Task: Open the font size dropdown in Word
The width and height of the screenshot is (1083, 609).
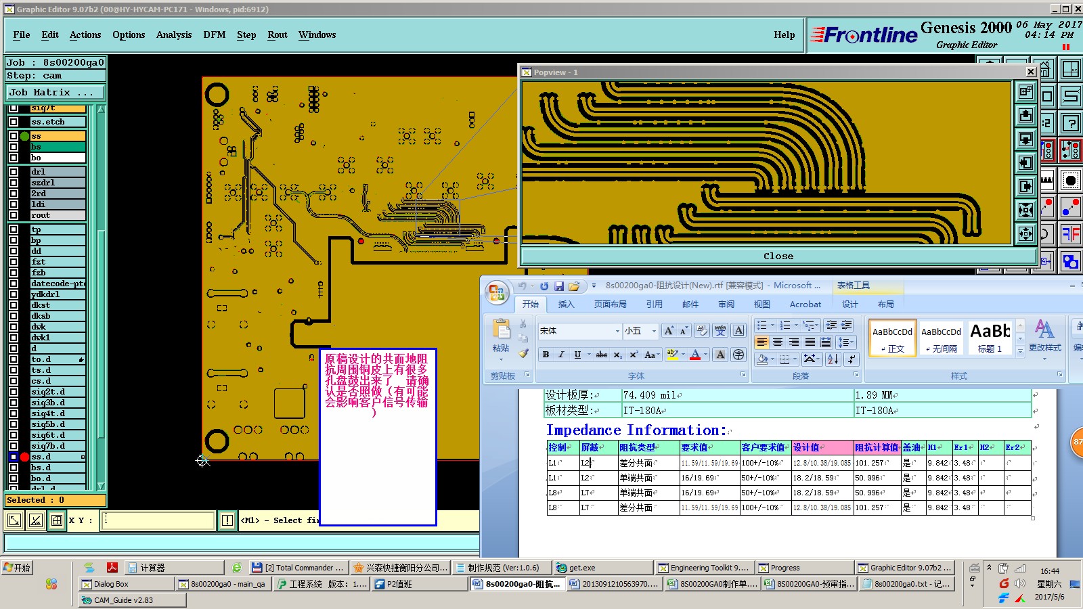Action: 654,331
